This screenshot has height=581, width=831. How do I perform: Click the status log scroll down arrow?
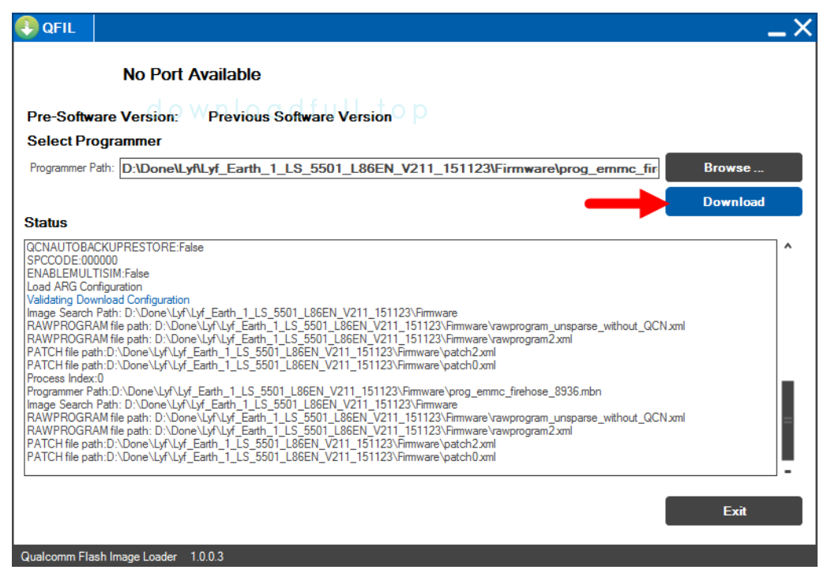(788, 470)
